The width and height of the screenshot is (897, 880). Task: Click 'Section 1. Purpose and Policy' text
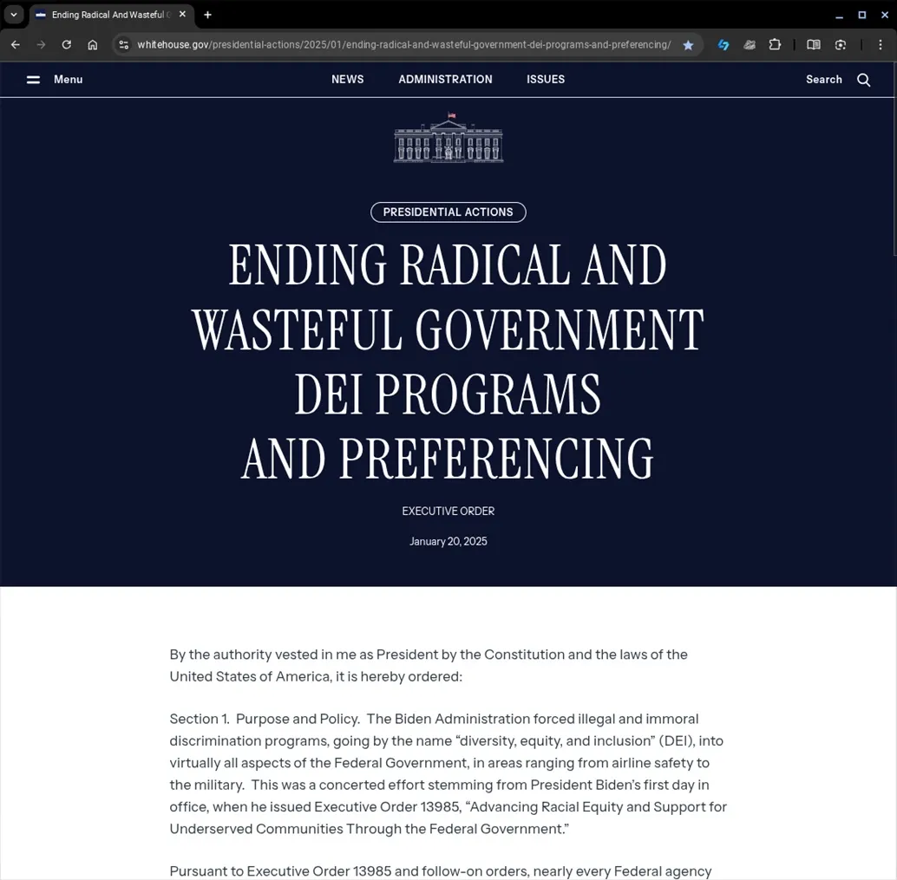[x=265, y=719]
